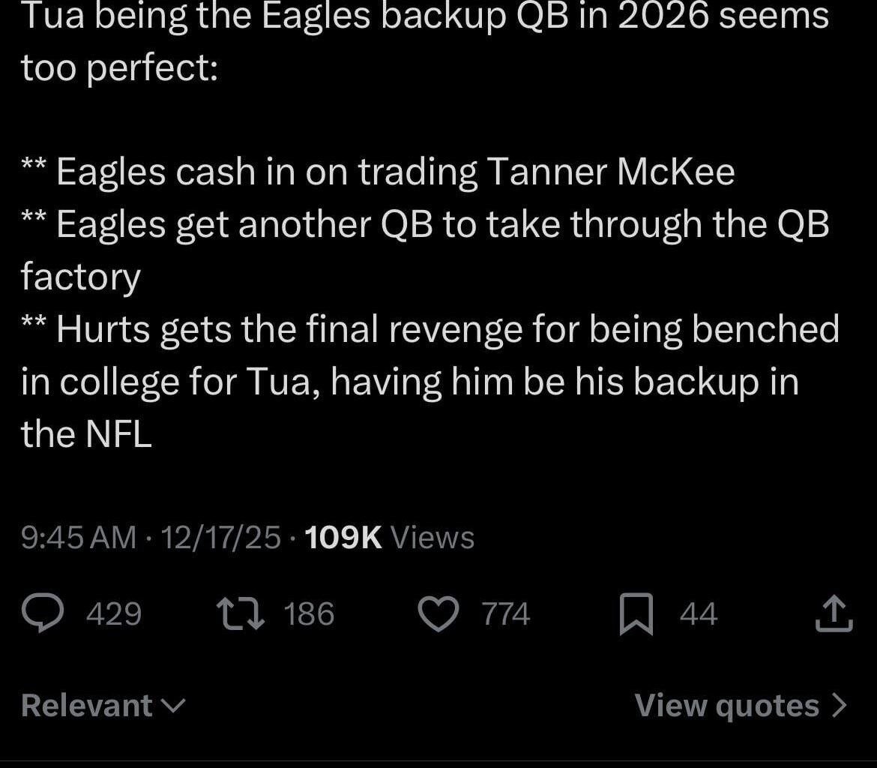Repost this tweet using the retweet icon
Image resolution: width=877 pixels, height=768 pixels.
240,614
